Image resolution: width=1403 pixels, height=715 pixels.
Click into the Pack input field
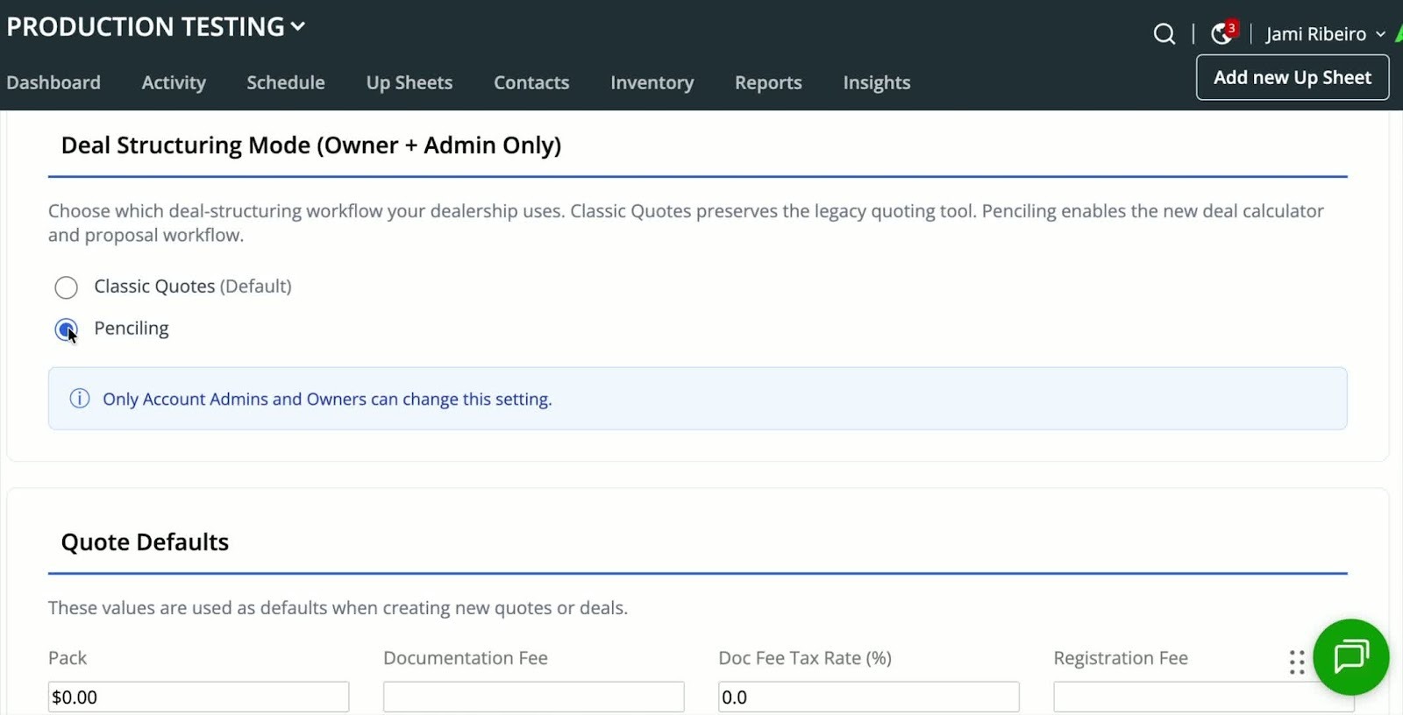coord(198,697)
